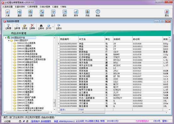The image size is (174, 124).
Task: Select the [090121]数码广告牌 tree item
Action: coord(26,97)
